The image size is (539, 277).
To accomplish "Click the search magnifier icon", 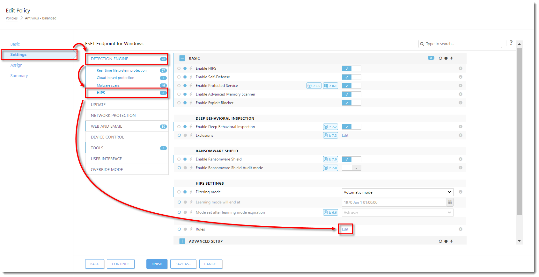I will [x=422, y=44].
